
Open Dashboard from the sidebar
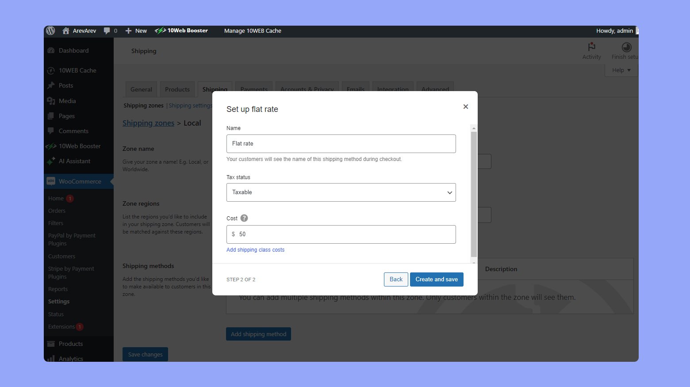(73, 50)
